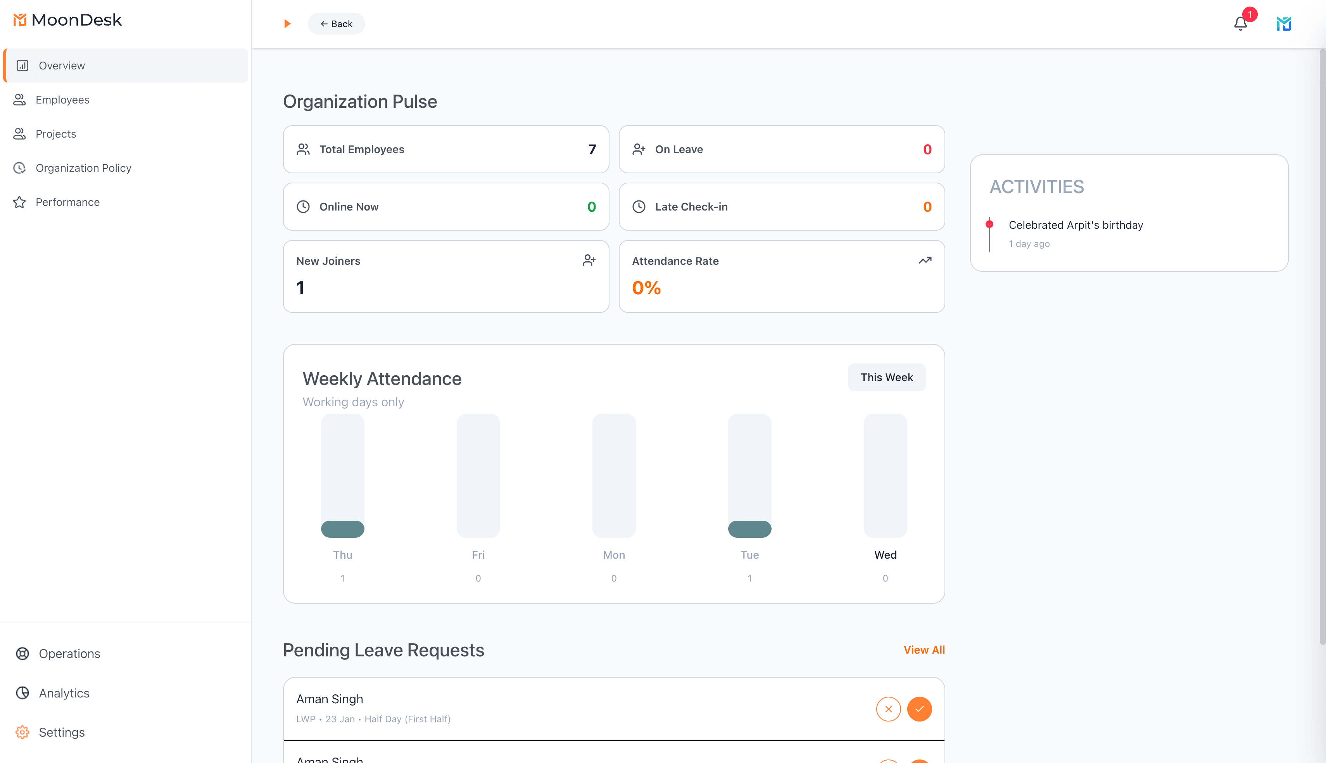Image resolution: width=1326 pixels, height=763 pixels.
Task: Click the 'Working days only' subtitle
Action: [353, 402]
